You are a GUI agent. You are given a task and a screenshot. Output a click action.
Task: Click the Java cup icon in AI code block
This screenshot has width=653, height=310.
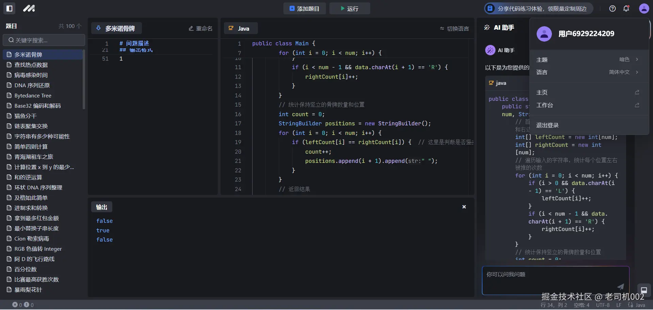click(491, 83)
